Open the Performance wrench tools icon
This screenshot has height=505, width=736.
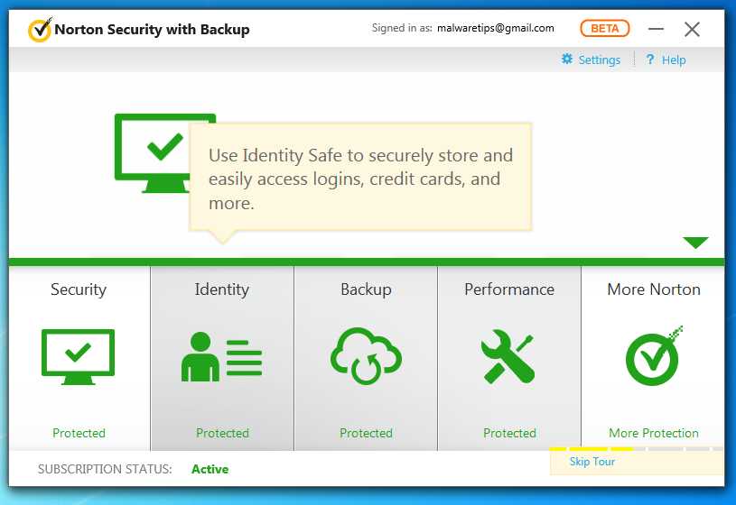click(x=508, y=356)
